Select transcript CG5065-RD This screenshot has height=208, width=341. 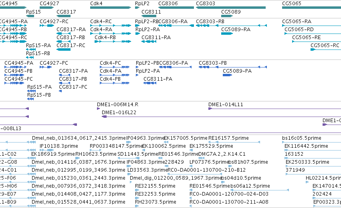tap(299, 30)
